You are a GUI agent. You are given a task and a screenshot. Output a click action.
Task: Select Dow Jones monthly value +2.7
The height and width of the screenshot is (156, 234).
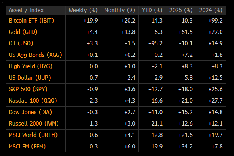tap(130, 112)
